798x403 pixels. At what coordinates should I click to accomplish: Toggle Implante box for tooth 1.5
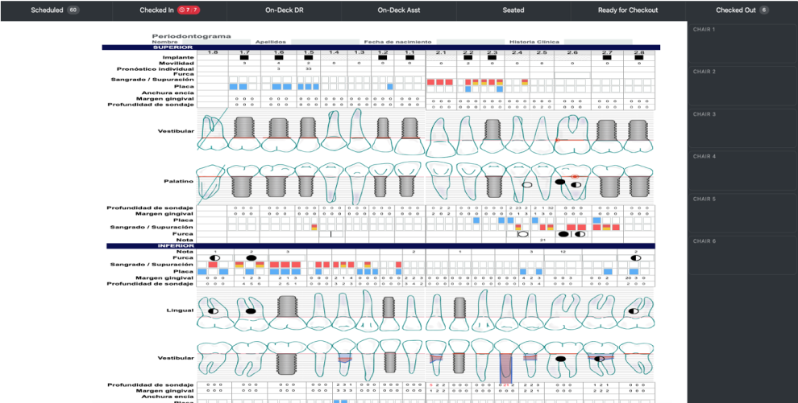pos(308,58)
